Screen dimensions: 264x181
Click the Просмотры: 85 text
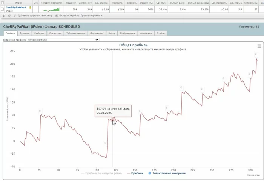(x=249, y=27)
